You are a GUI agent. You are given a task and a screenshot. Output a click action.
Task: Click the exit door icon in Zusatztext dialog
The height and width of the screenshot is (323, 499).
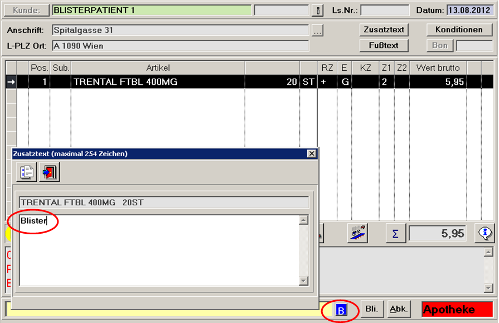(x=49, y=172)
